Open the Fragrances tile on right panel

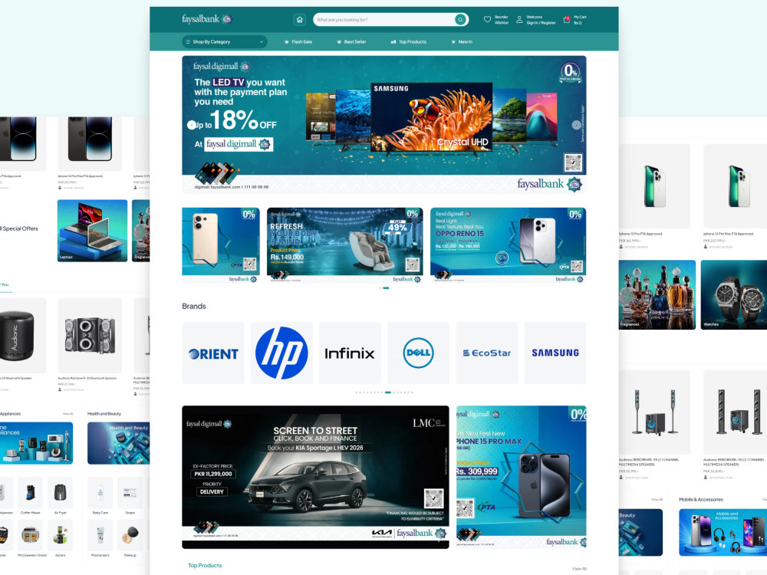click(657, 294)
